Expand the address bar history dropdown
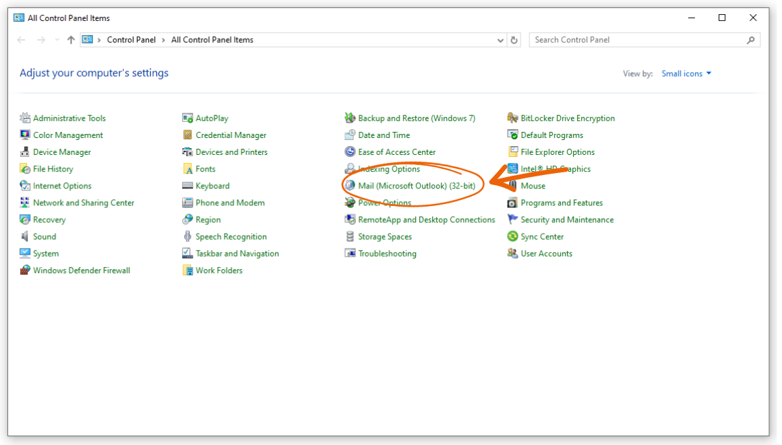Viewport: 782px width, 445px height. pos(500,40)
